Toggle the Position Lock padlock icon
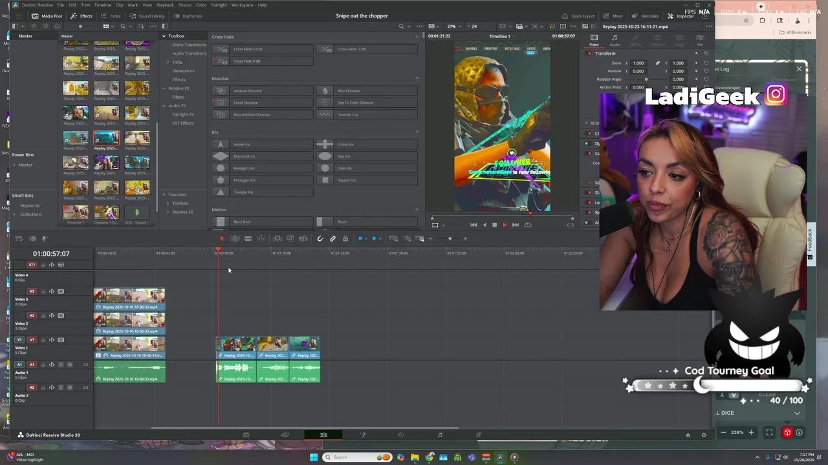The image size is (828, 465). point(345,239)
